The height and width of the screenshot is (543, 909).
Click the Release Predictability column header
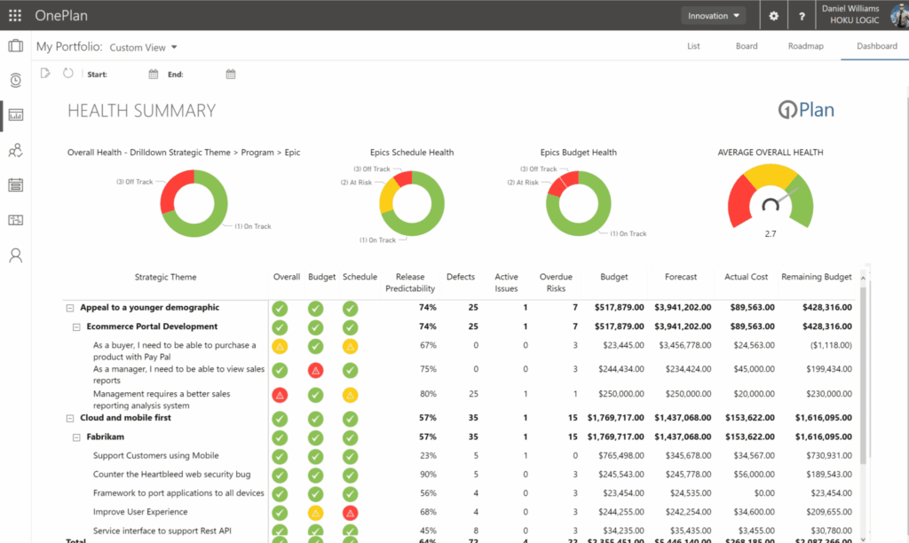tap(410, 282)
